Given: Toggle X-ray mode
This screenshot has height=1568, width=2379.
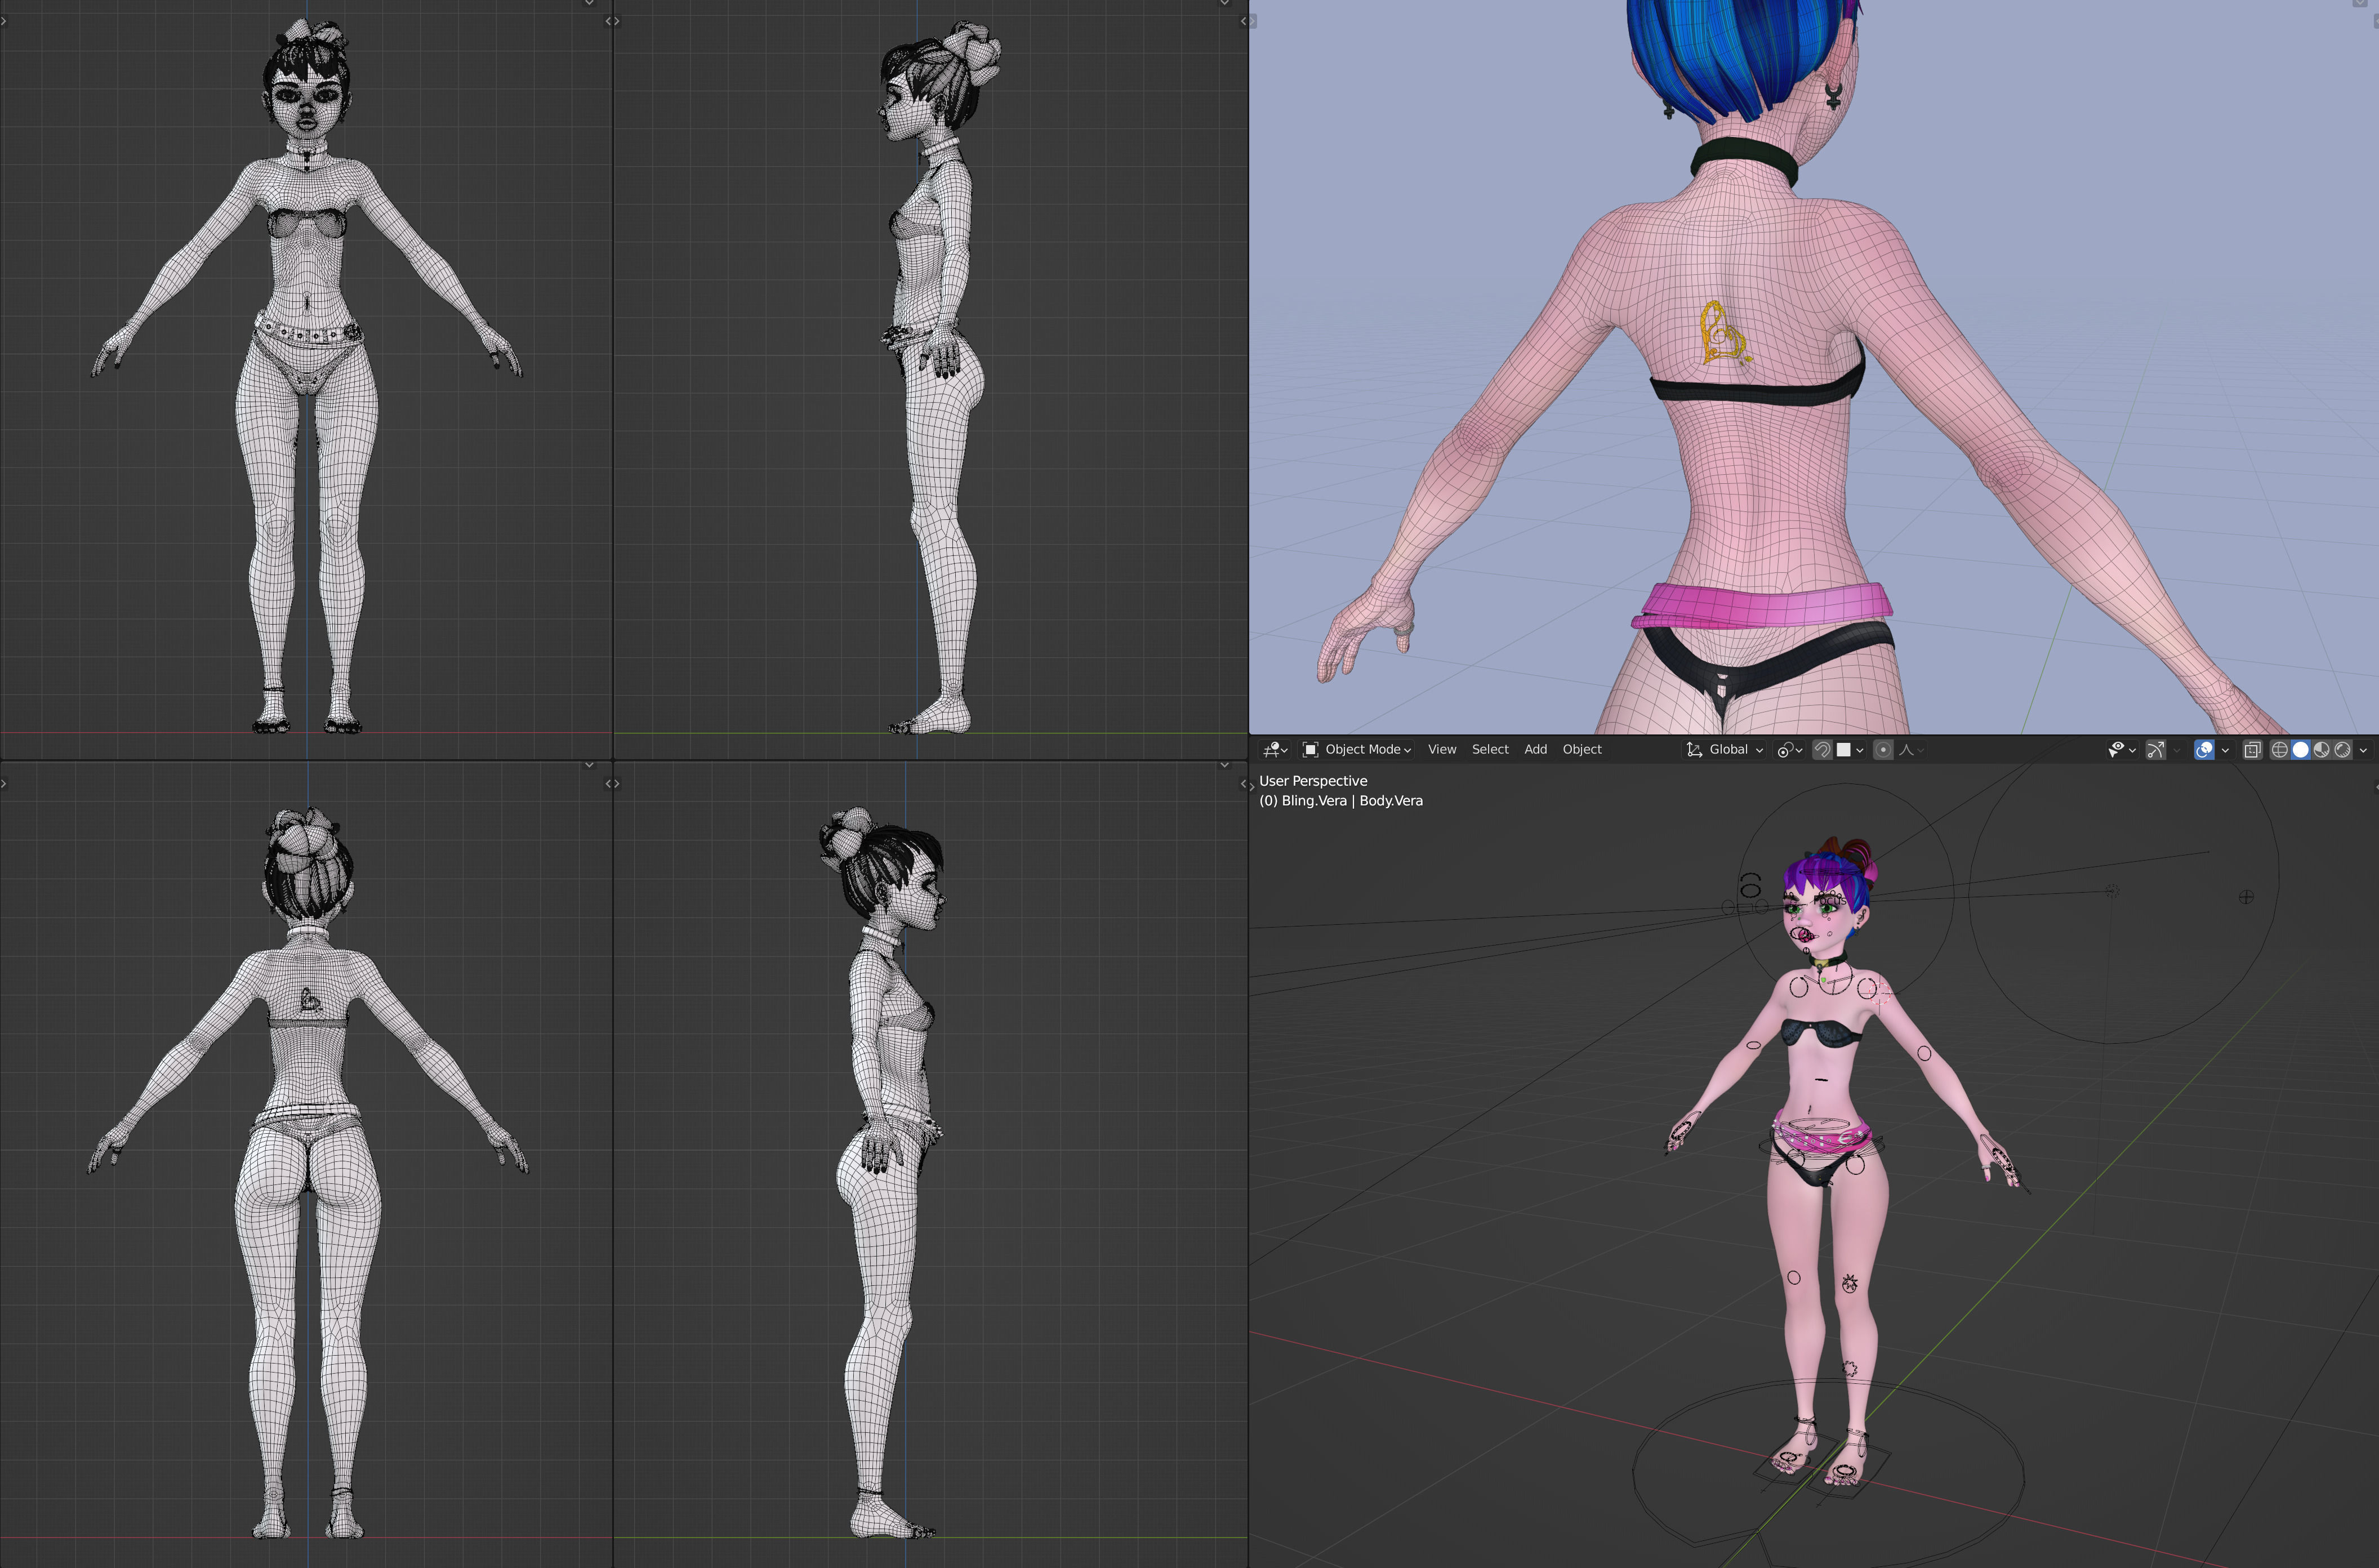Looking at the screenshot, I should click(x=2252, y=750).
